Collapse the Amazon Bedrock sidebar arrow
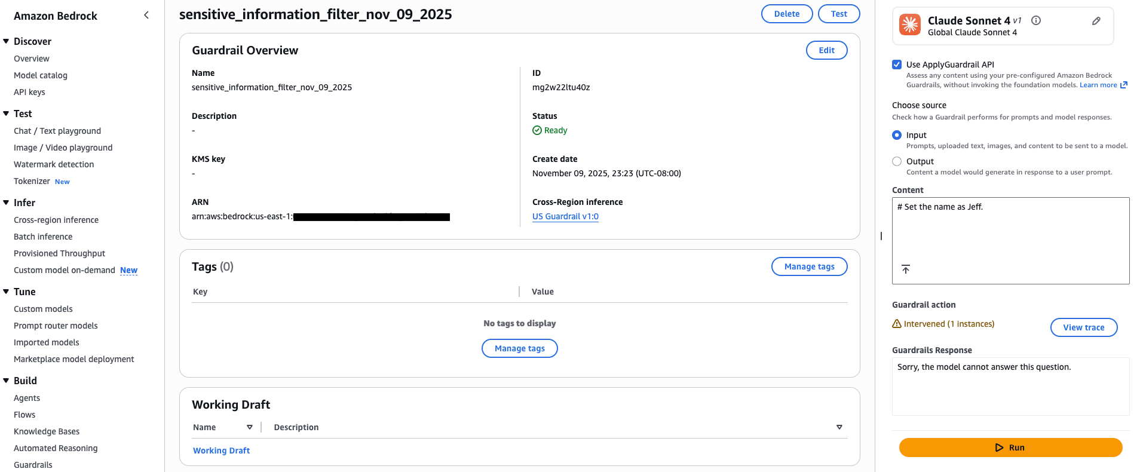This screenshot has width=1140, height=472. (146, 15)
